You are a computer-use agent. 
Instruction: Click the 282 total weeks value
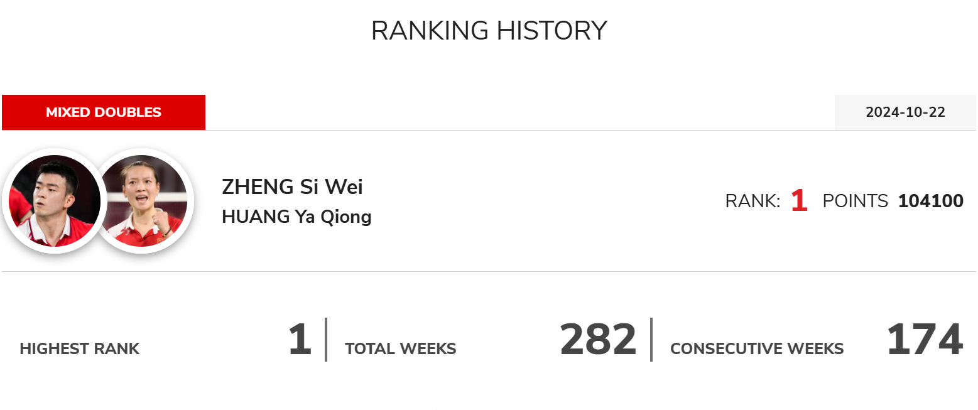(x=598, y=340)
